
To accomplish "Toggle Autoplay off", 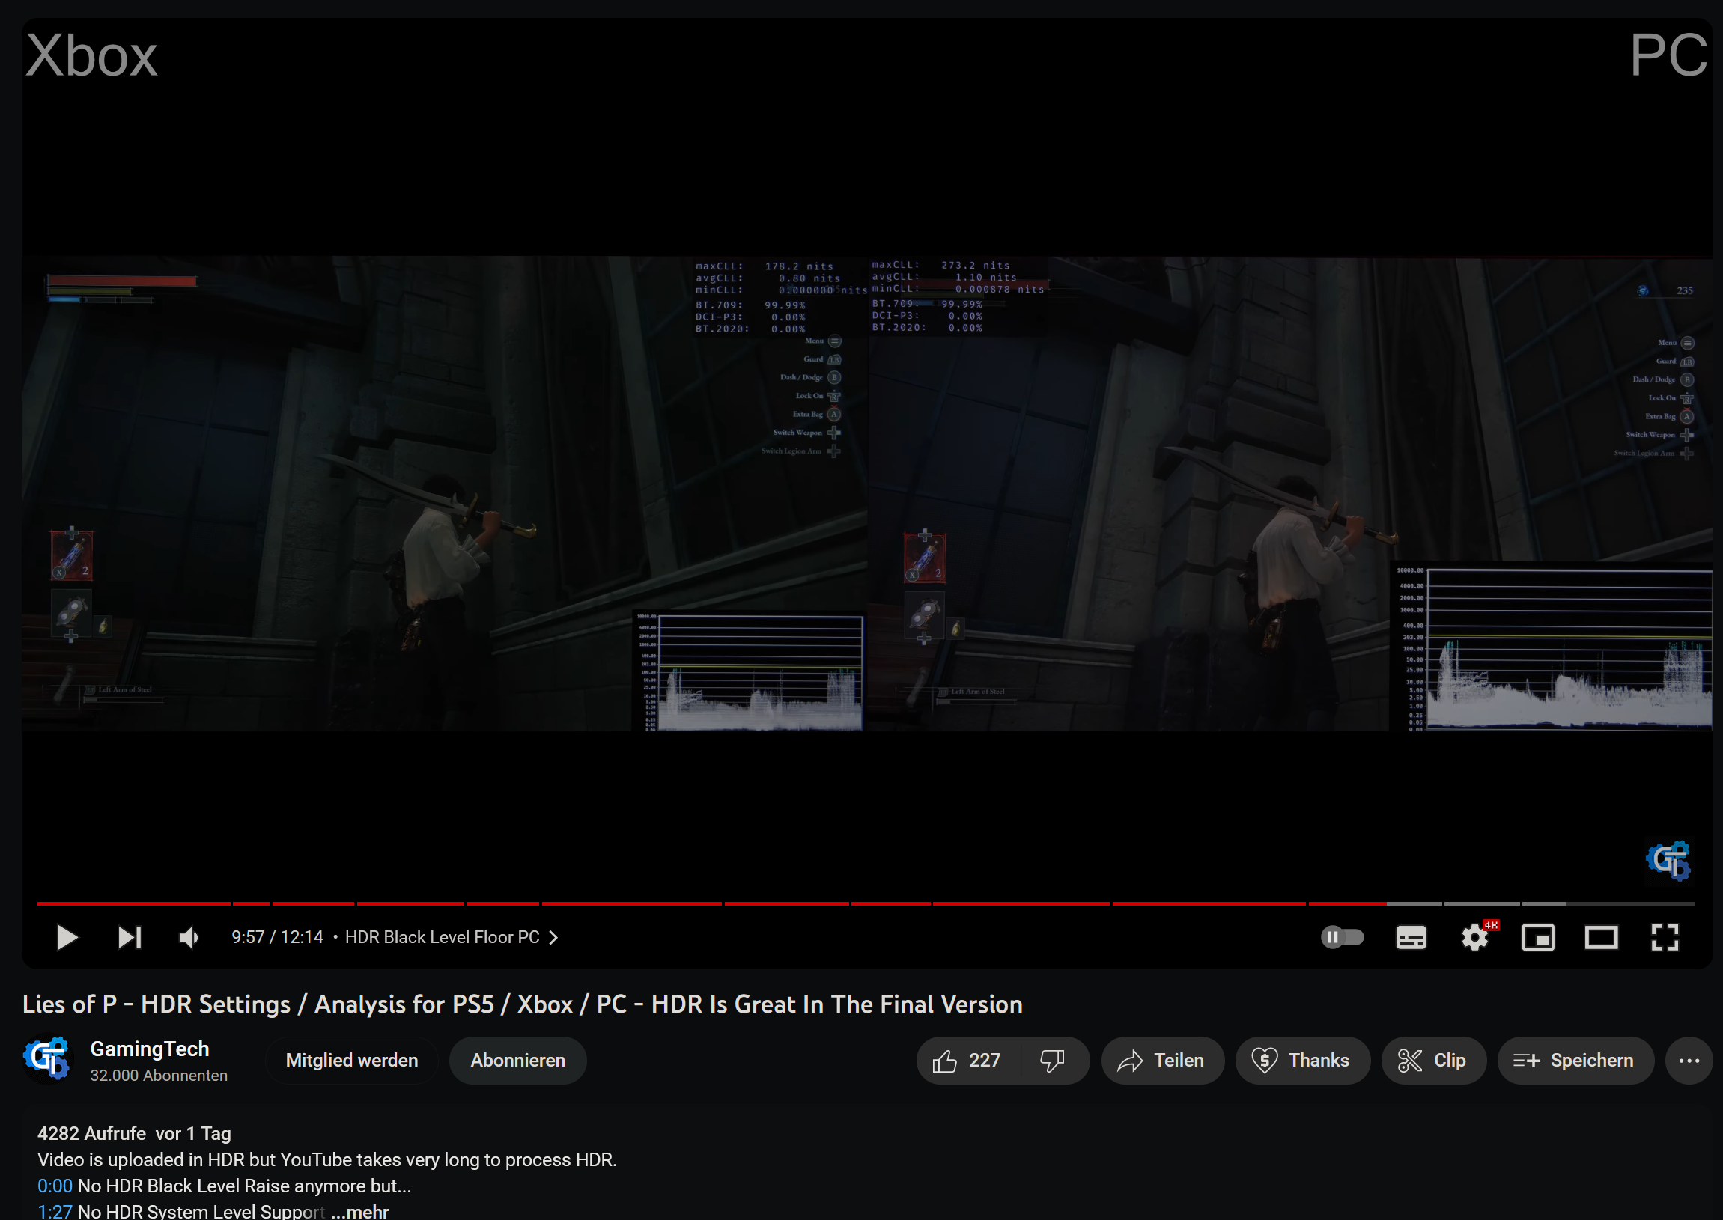I will pos(1342,937).
